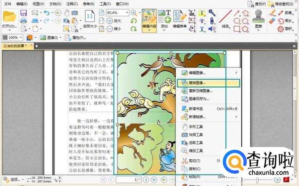
Task: Click the orange fill color swatch
Action: 29,38
